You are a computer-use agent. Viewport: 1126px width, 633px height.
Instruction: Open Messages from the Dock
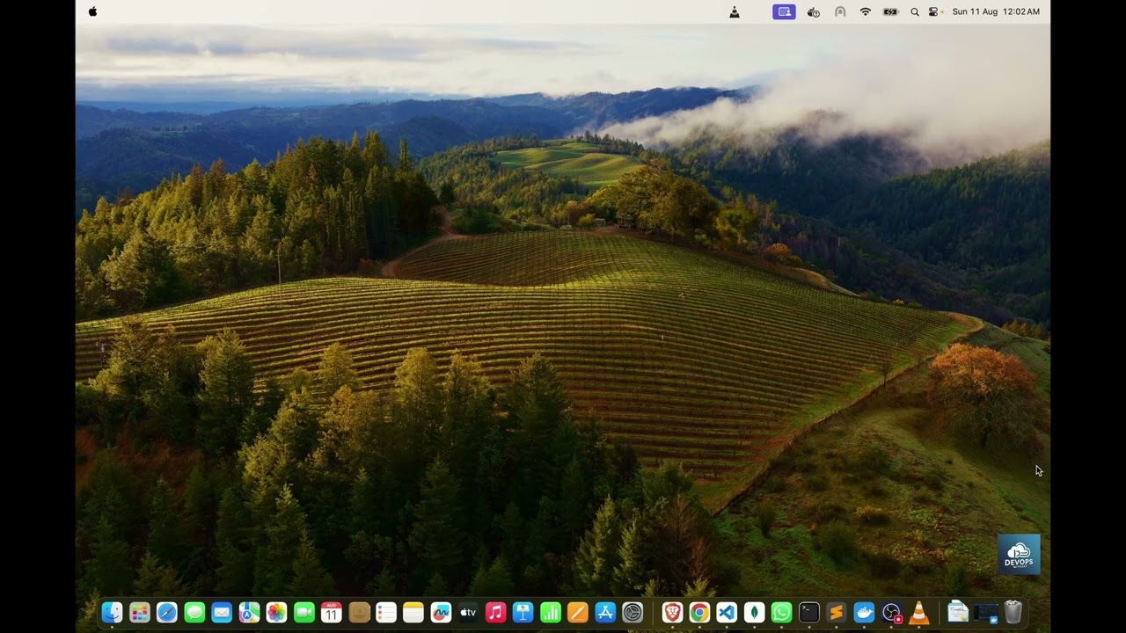pyautogui.click(x=194, y=613)
